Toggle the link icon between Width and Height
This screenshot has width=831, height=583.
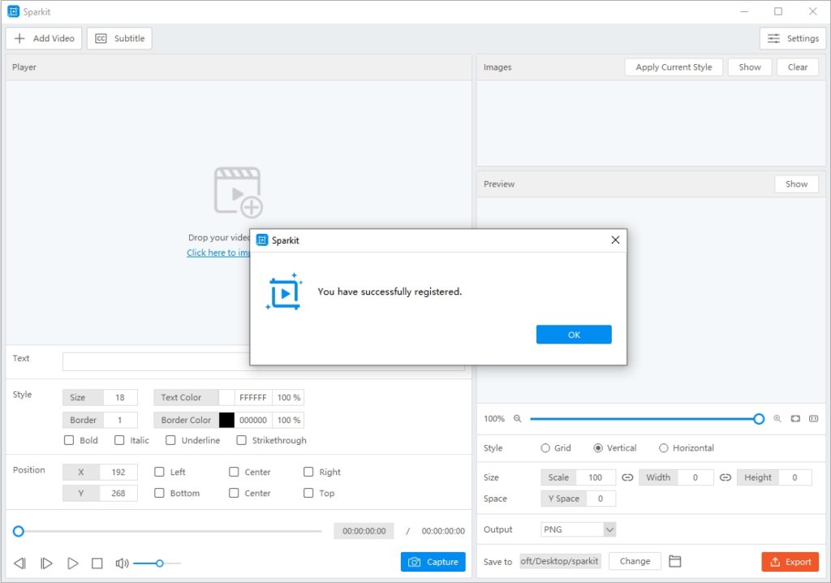tap(726, 477)
